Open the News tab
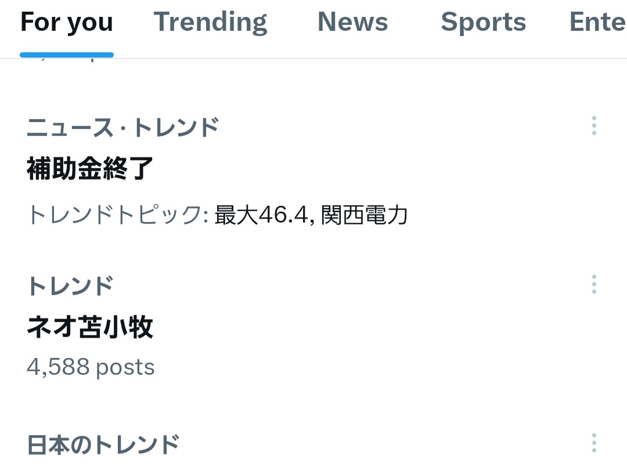 tap(352, 23)
